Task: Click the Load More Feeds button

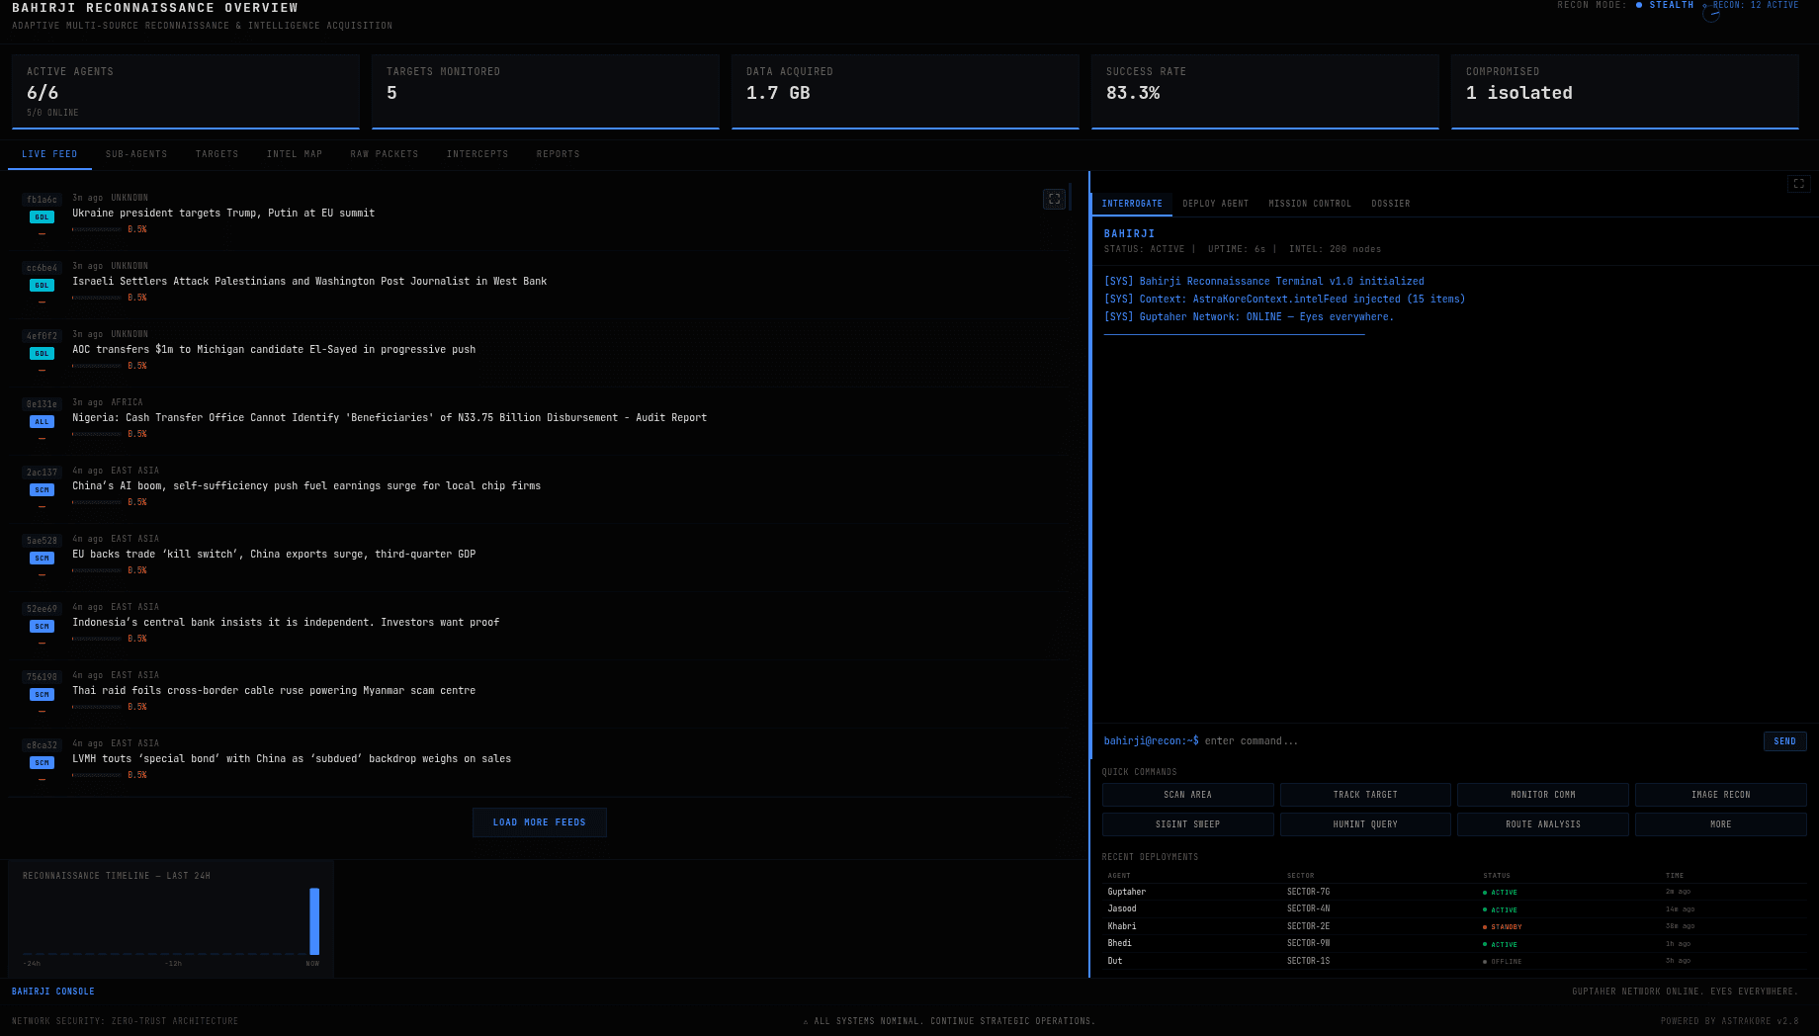Action: (x=540, y=822)
